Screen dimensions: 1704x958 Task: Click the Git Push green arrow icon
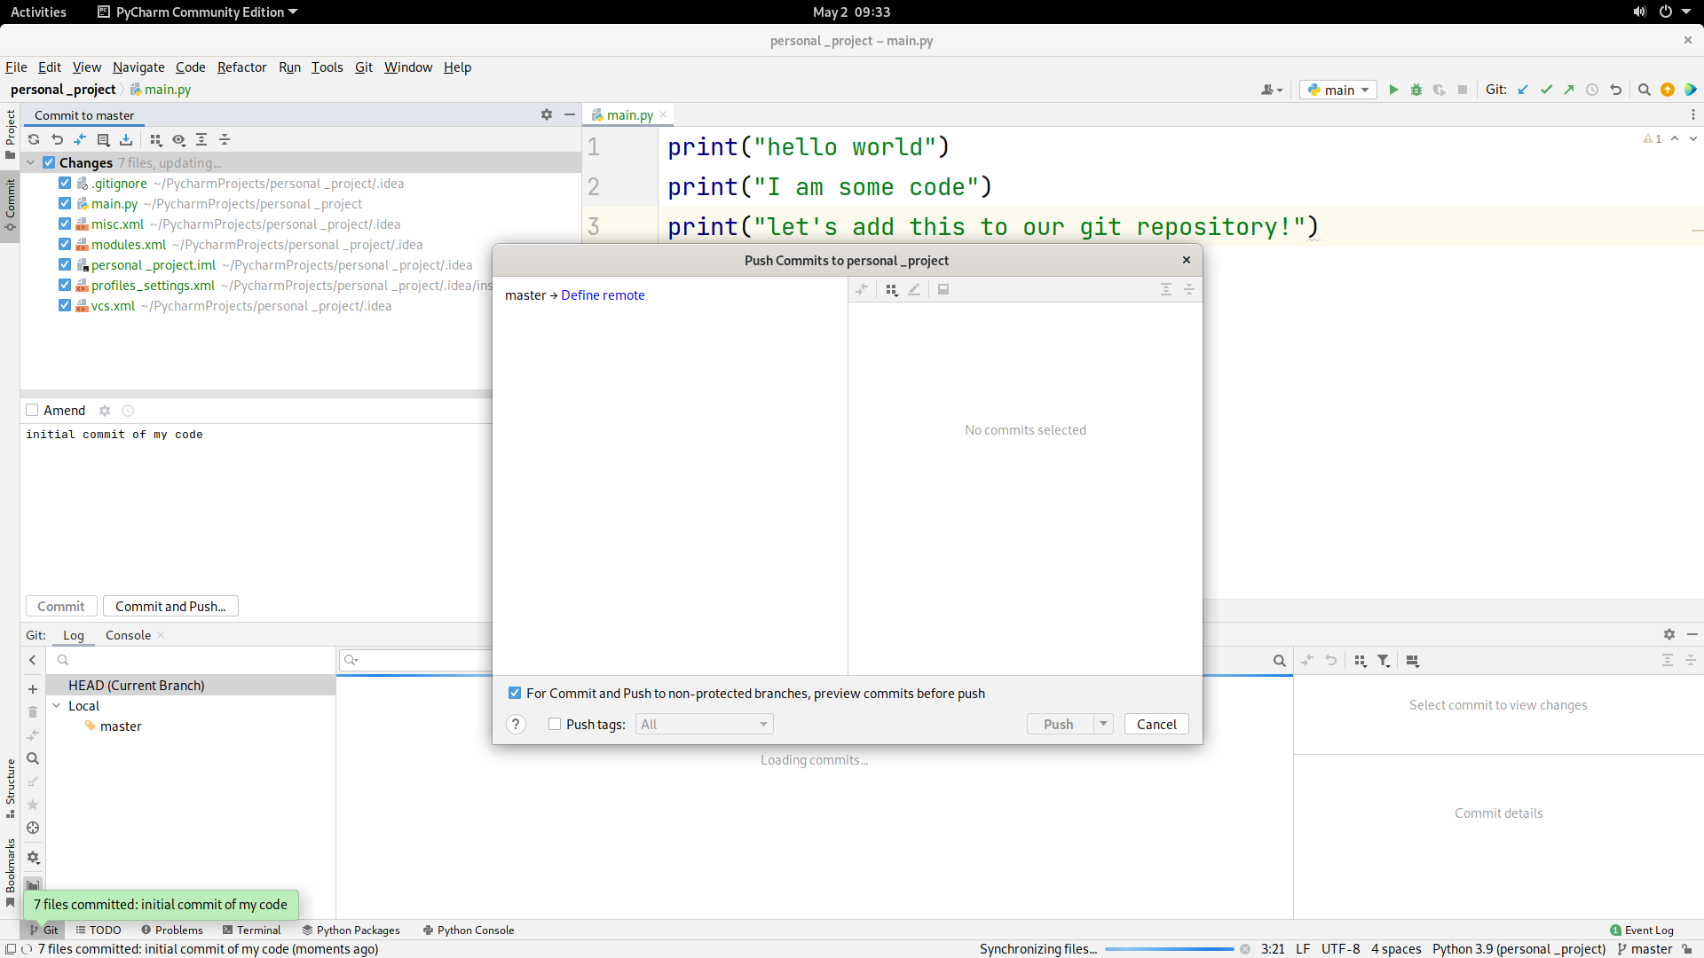point(1569,90)
